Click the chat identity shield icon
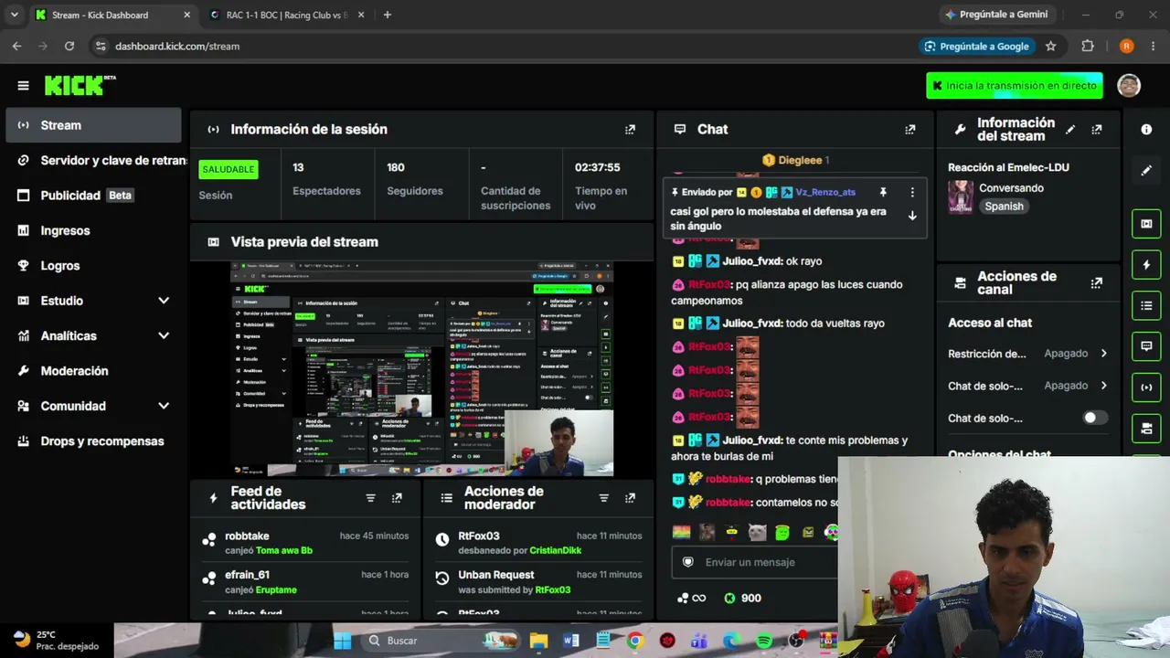This screenshot has width=1170, height=658. pos(688,562)
